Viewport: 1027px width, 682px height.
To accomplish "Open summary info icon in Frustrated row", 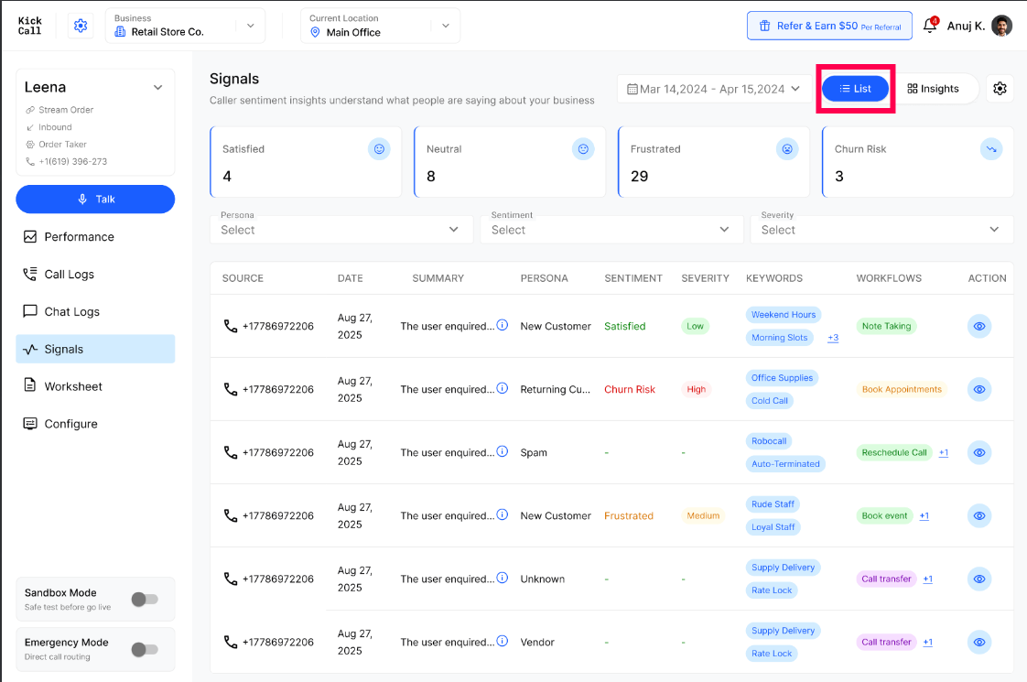I will tap(503, 514).
